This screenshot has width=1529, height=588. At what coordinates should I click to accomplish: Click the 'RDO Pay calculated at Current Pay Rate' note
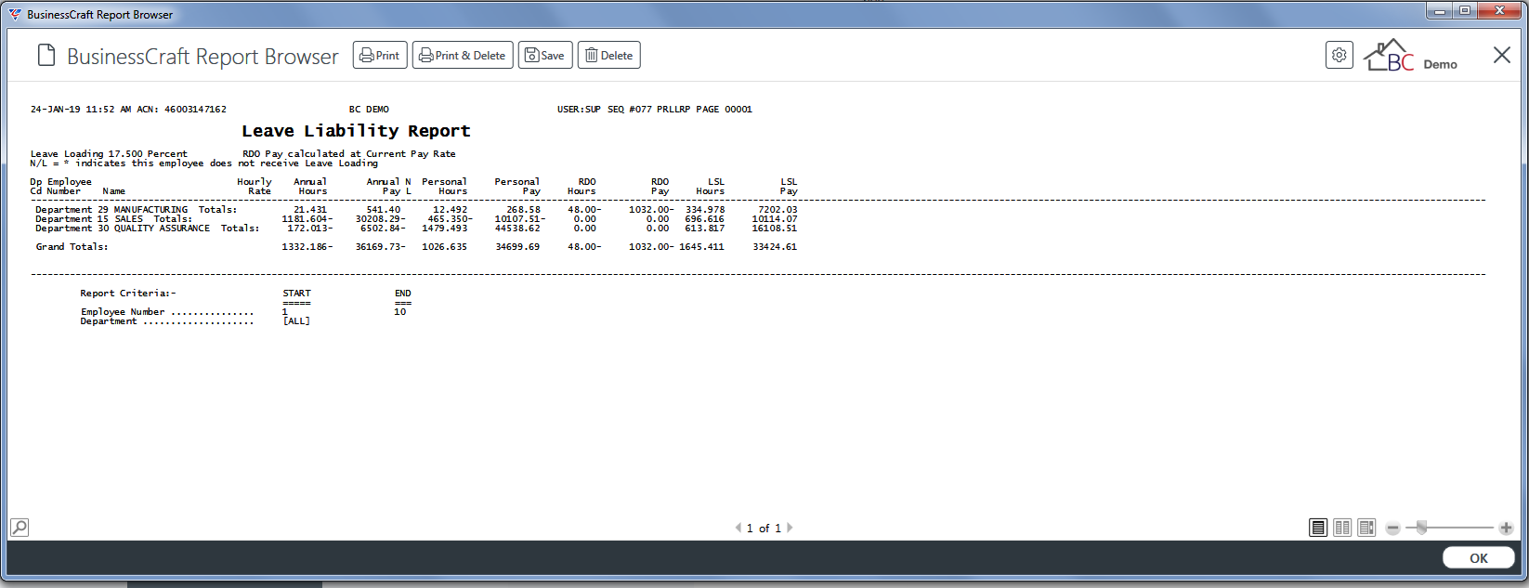coord(349,154)
